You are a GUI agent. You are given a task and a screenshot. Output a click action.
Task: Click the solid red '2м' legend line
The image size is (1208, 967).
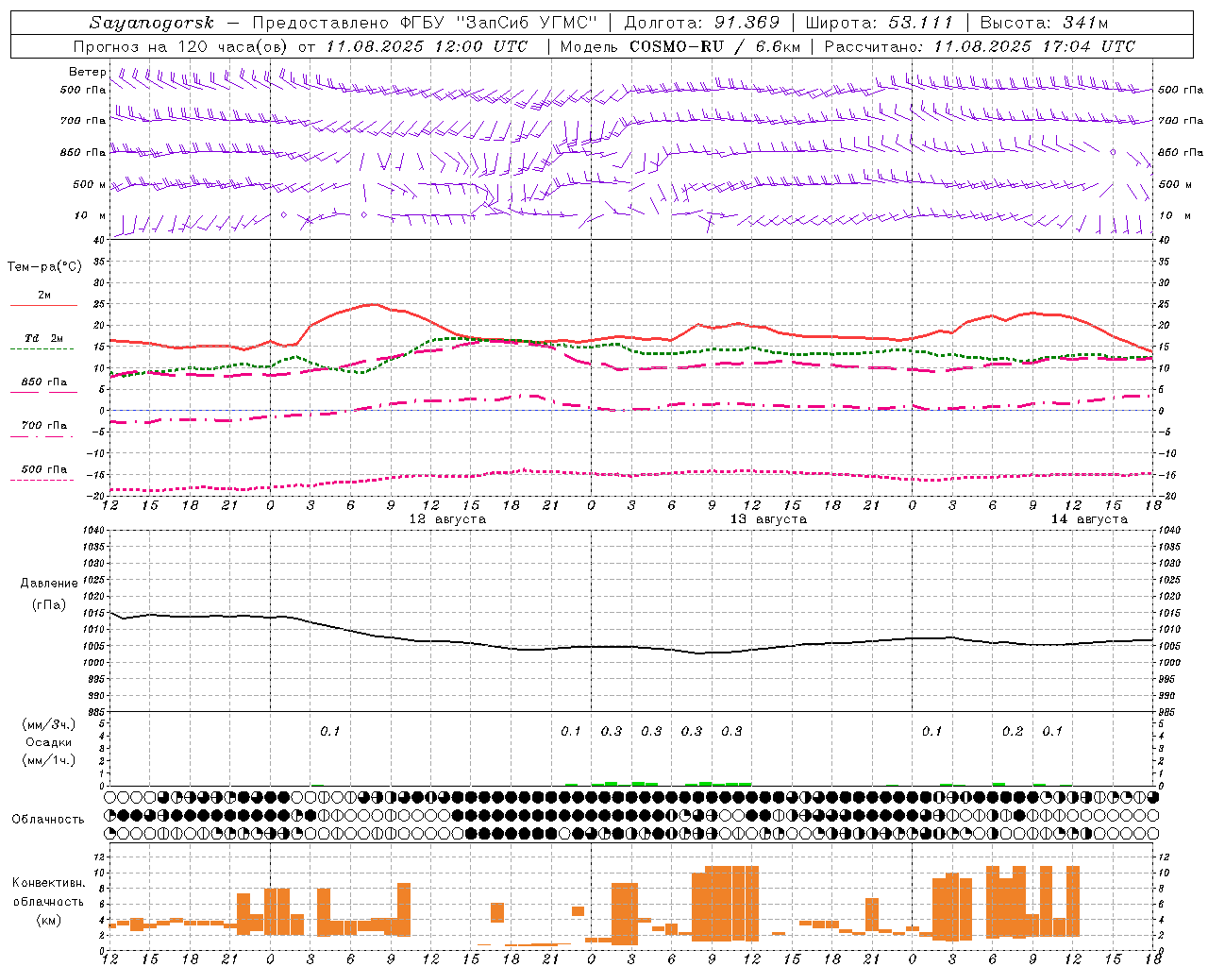pyautogui.click(x=43, y=305)
